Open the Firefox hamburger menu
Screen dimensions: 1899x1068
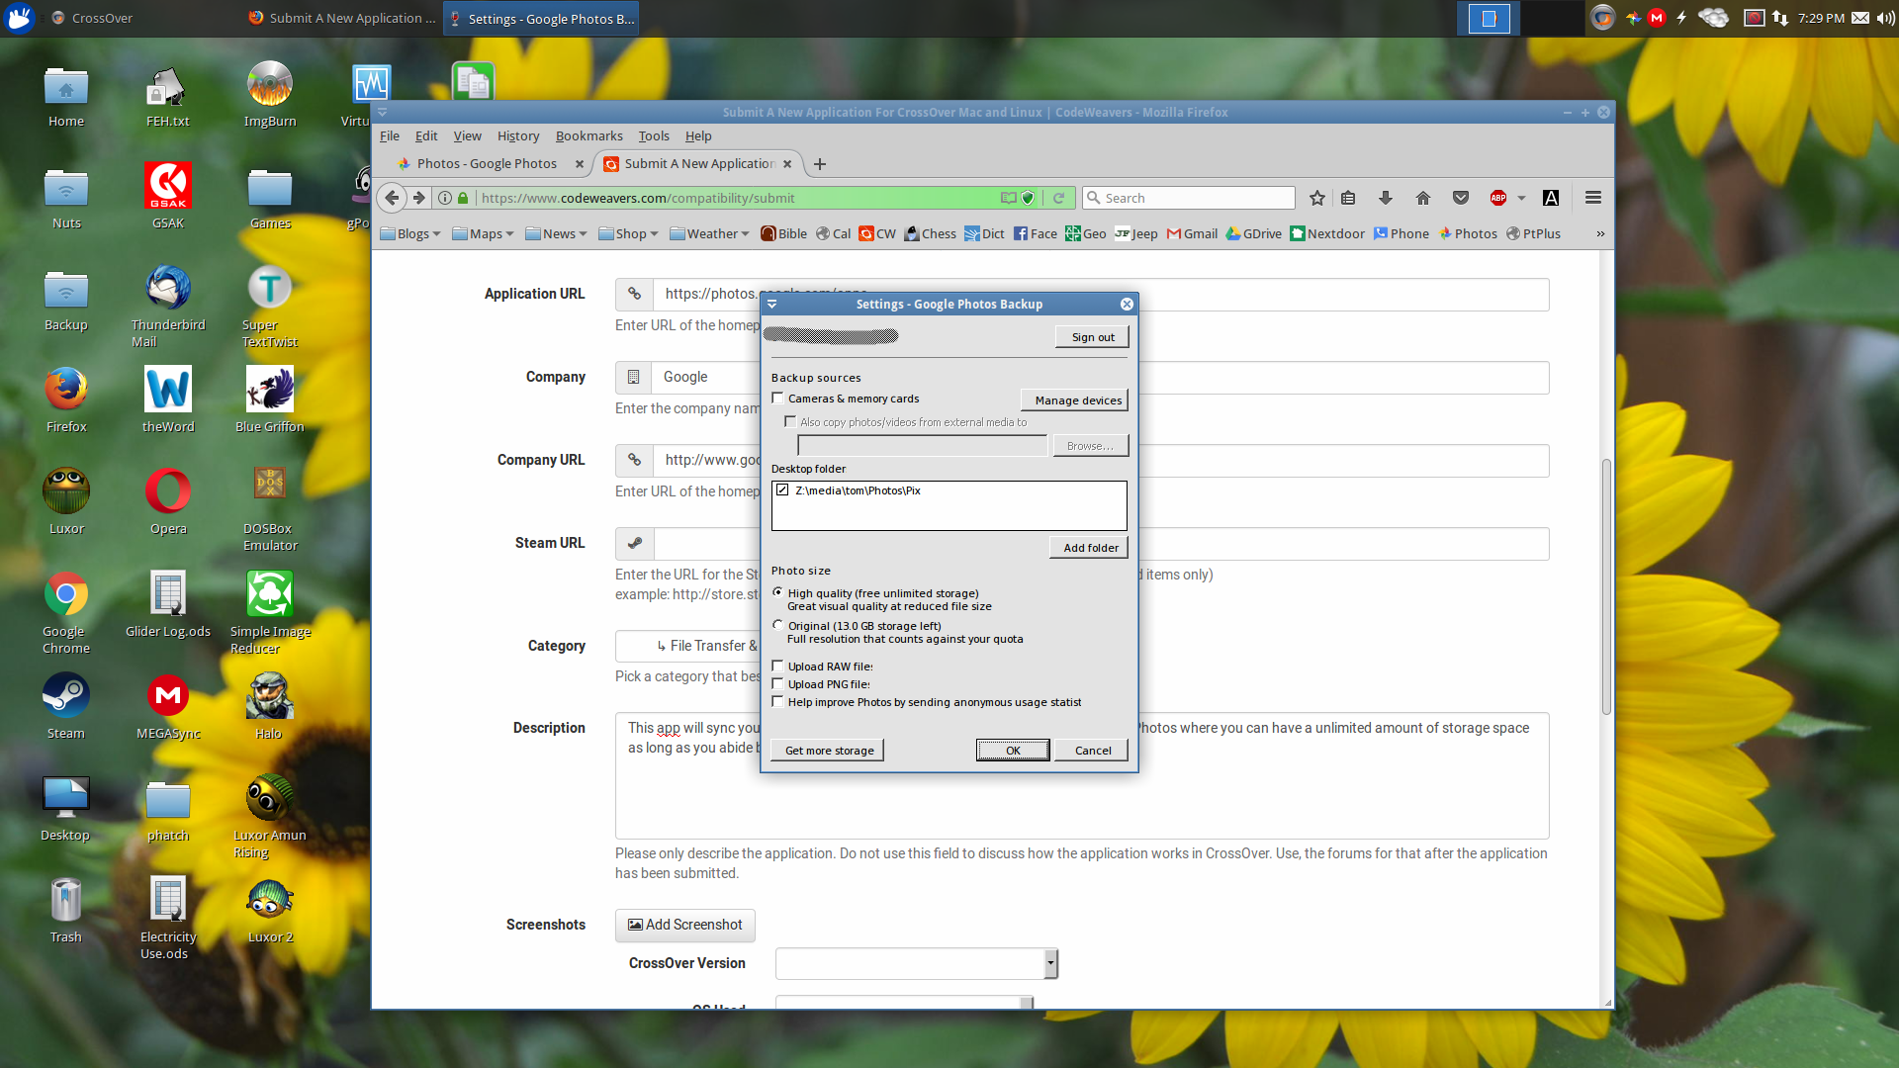point(1592,198)
